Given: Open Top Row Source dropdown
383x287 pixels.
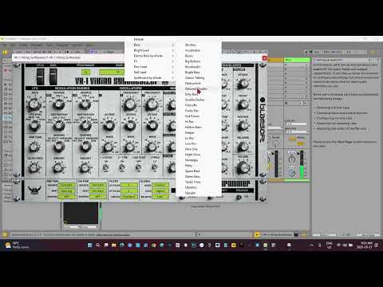Looking at the screenshot, I should [x=67, y=185].
